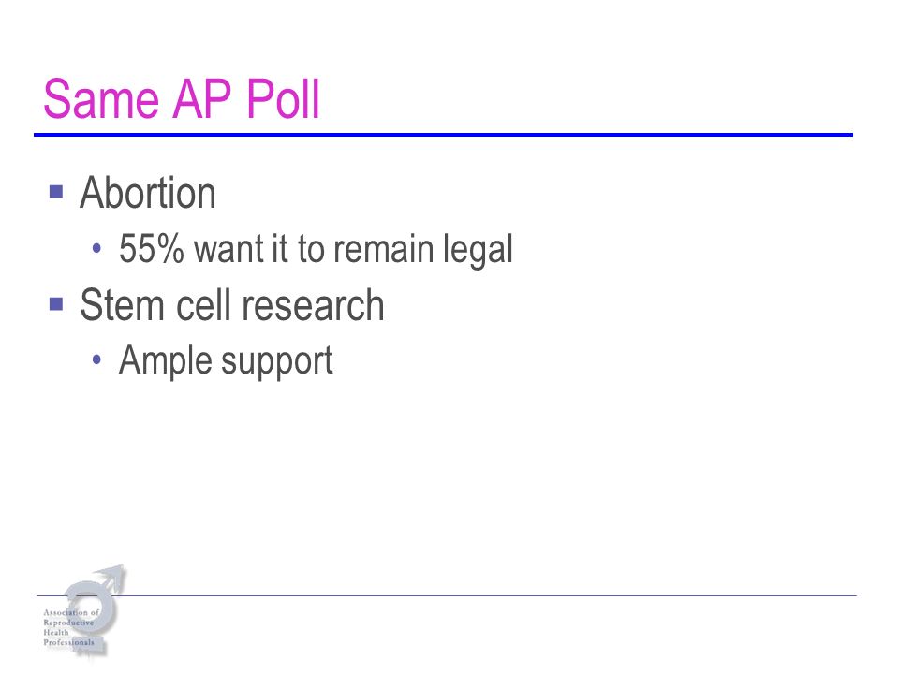Select the "Ample" word in the sub-bullet

point(165,361)
